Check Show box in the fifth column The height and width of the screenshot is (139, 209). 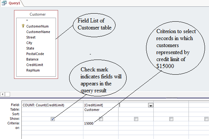tap(206, 119)
